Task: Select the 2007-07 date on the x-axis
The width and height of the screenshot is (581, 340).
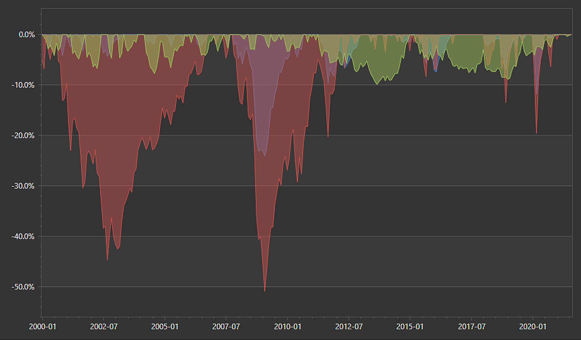Action: [226, 327]
